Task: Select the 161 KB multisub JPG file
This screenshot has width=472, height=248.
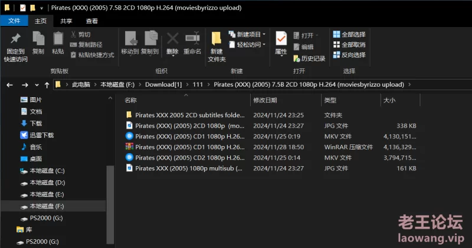Action: coord(271,168)
